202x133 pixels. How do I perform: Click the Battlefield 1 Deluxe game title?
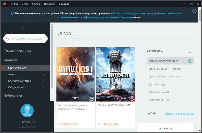72,107
